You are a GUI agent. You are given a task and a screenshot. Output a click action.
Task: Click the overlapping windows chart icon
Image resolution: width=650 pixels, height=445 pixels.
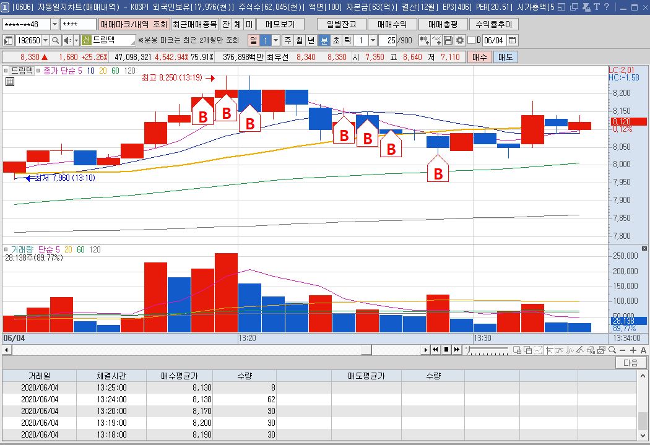527,350
